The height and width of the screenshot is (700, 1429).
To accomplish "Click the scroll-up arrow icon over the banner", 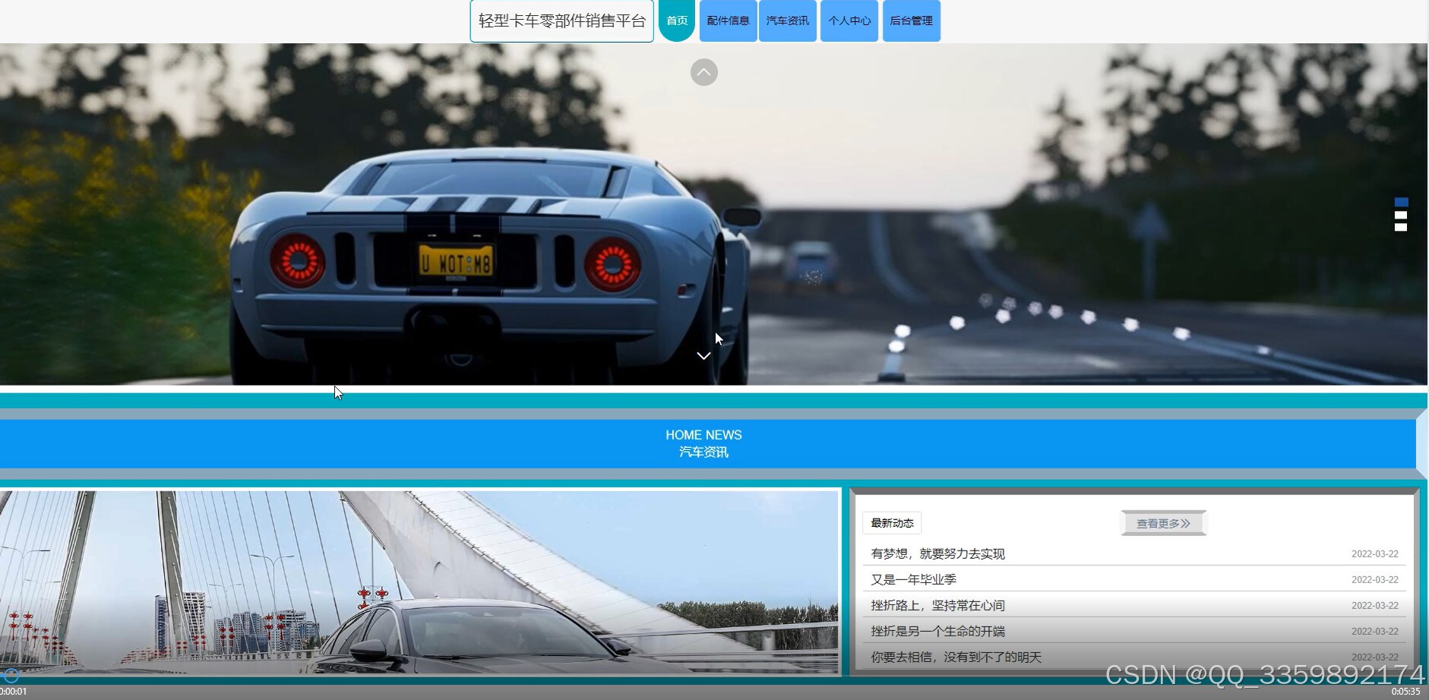I will point(704,72).
